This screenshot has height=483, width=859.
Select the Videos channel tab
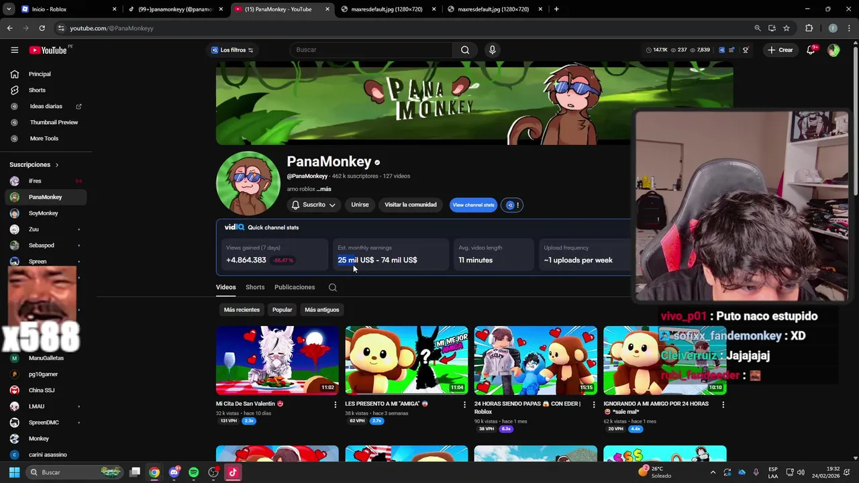coord(225,287)
